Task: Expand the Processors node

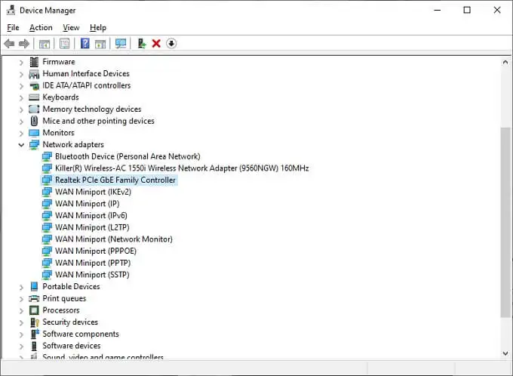Action: (x=21, y=311)
